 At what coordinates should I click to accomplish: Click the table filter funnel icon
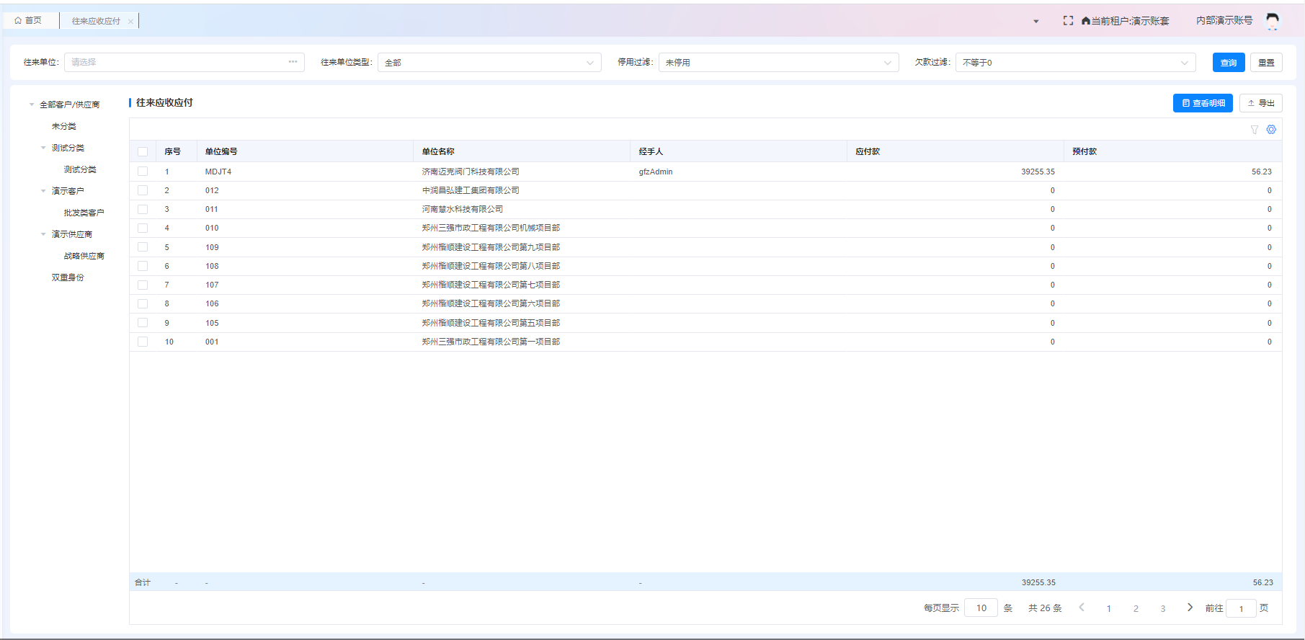click(x=1255, y=130)
